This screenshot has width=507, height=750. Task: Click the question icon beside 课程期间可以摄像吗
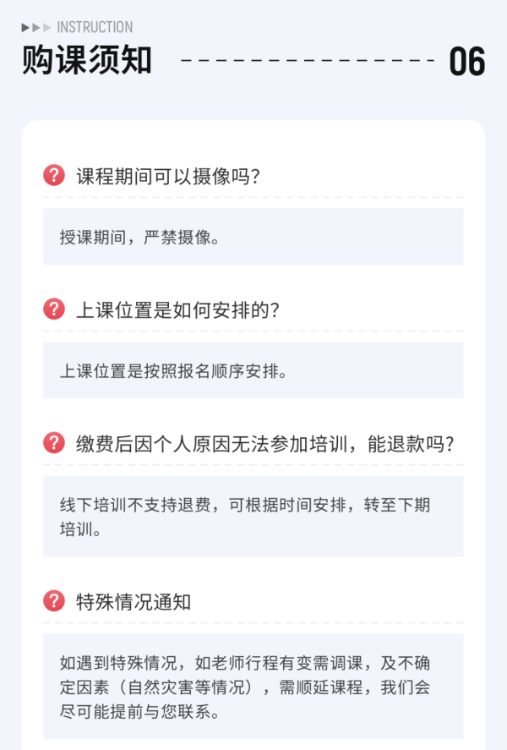point(54,176)
